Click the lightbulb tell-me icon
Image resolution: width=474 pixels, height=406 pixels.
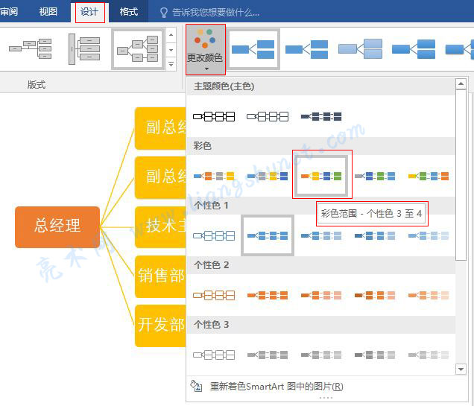pos(163,13)
